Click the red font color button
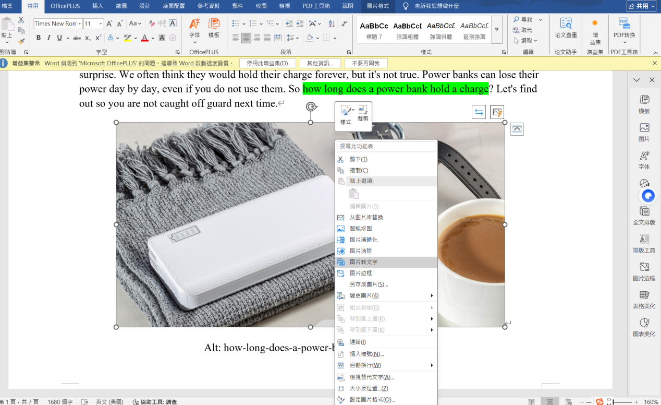661x405 pixels. pyautogui.click(x=144, y=38)
